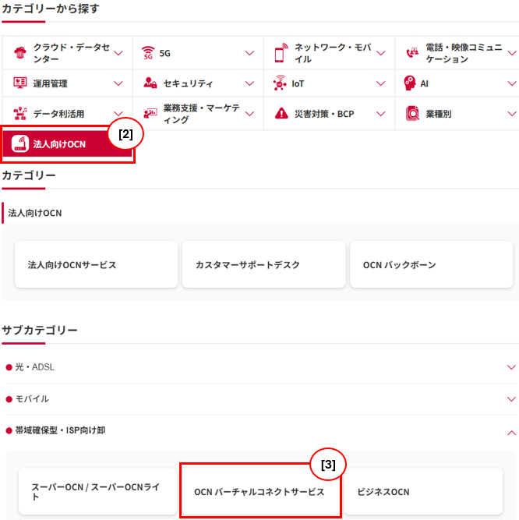Select the 災害対策・BCP category label
The height and width of the screenshot is (520, 519).
[x=324, y=114]
